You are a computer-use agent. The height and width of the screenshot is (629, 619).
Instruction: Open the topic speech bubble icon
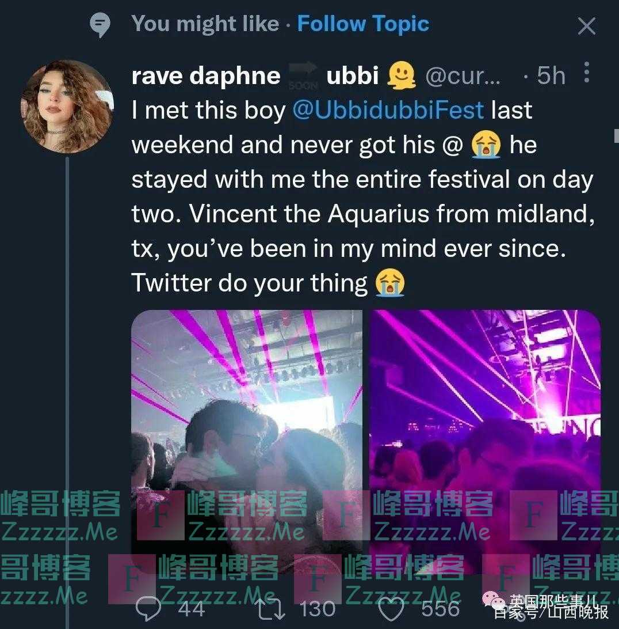click(x=100, y=25)
